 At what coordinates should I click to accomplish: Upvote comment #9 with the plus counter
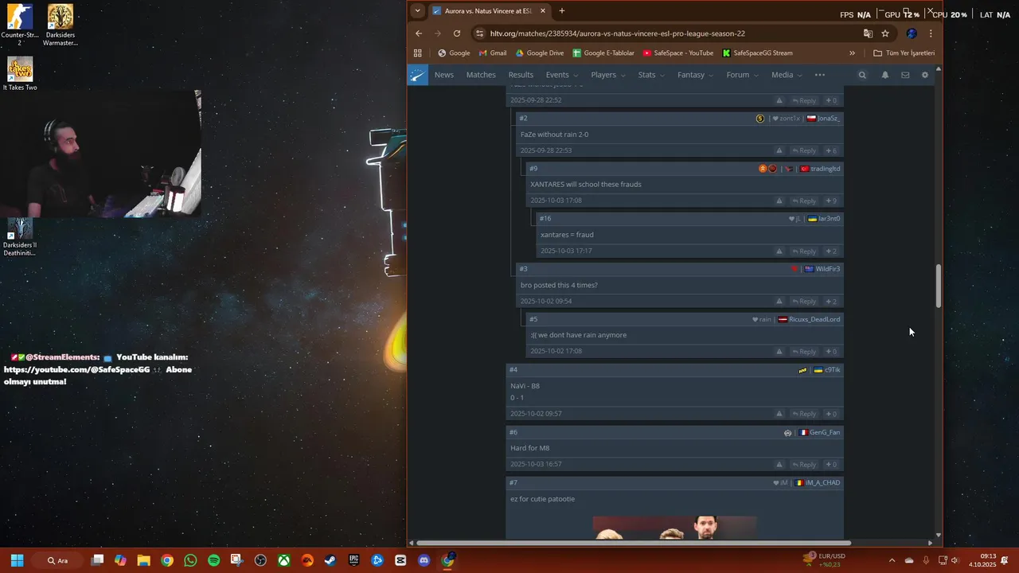[x=831, y=201]
